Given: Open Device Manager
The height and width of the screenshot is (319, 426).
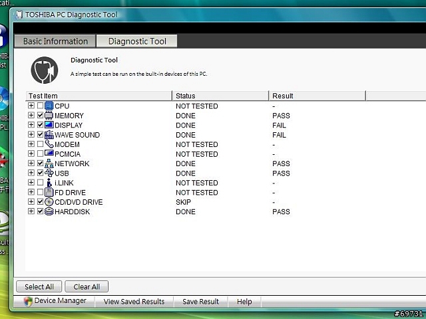Looking at the screenshot, I should tap(55, 301).
